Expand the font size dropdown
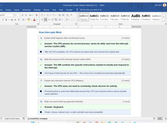 tap(20, 15)
